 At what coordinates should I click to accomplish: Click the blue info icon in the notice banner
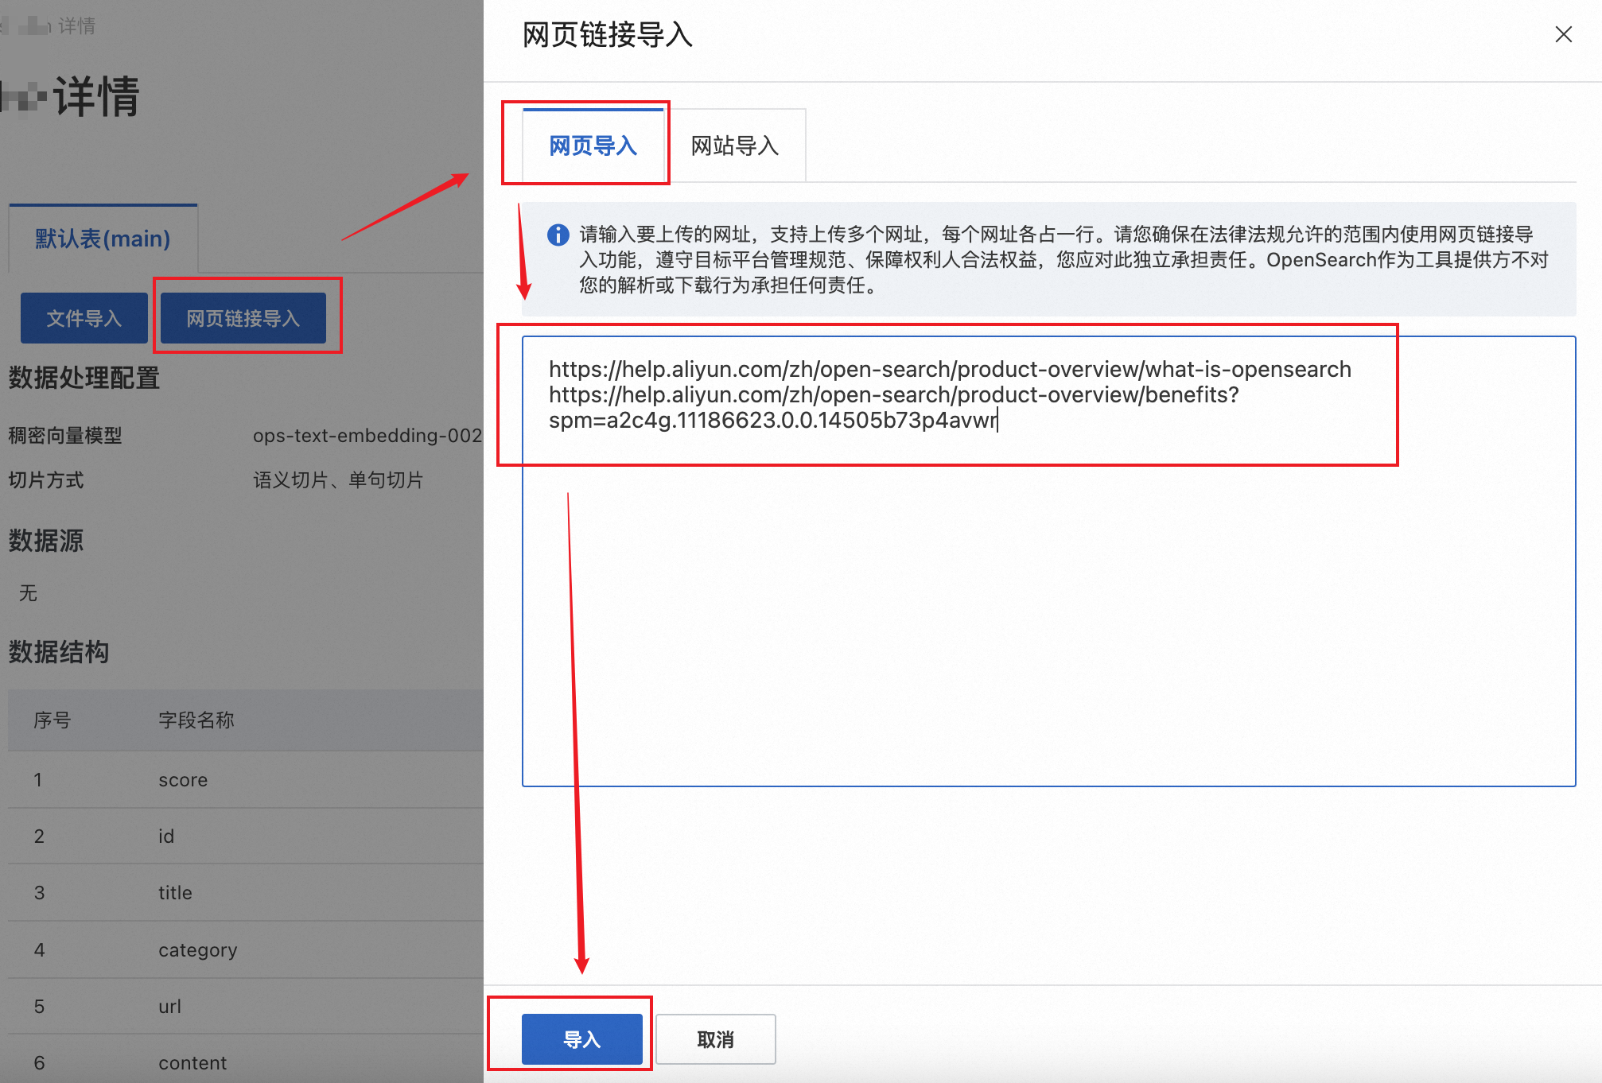point(558,235)
